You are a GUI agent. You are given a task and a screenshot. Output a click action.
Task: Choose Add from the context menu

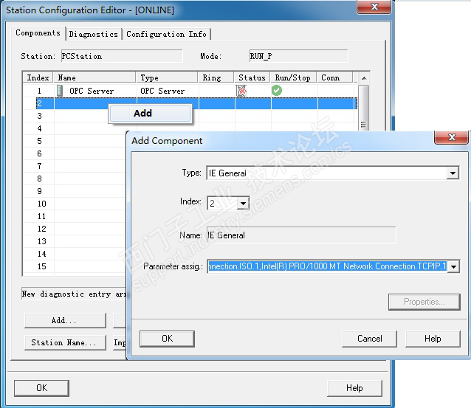point(150,114)
